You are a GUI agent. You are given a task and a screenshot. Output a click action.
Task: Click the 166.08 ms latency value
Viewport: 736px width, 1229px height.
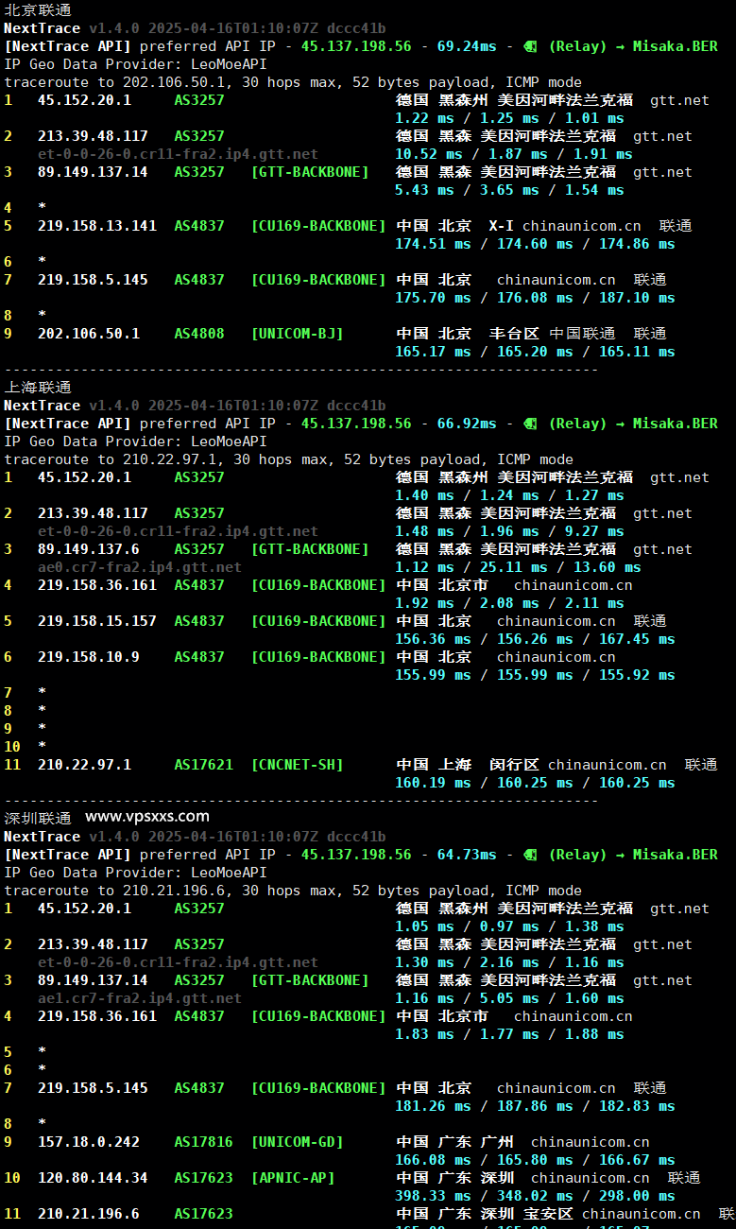433,1160
